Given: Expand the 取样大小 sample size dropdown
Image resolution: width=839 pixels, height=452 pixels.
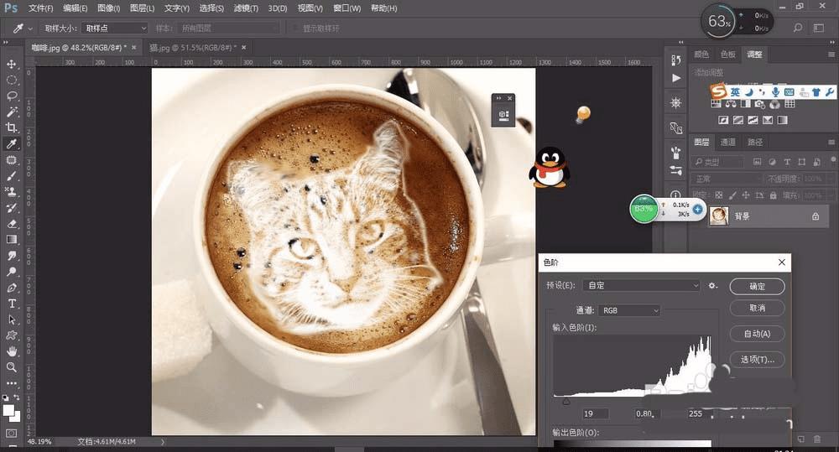Looking at the screenshot, I should (x=116, y=29).
